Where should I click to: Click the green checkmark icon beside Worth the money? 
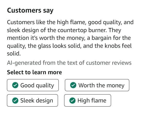tap(73, 85)
